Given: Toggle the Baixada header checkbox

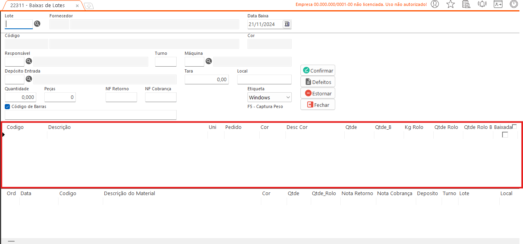Looking at the screenshot, I should [514, 127].
